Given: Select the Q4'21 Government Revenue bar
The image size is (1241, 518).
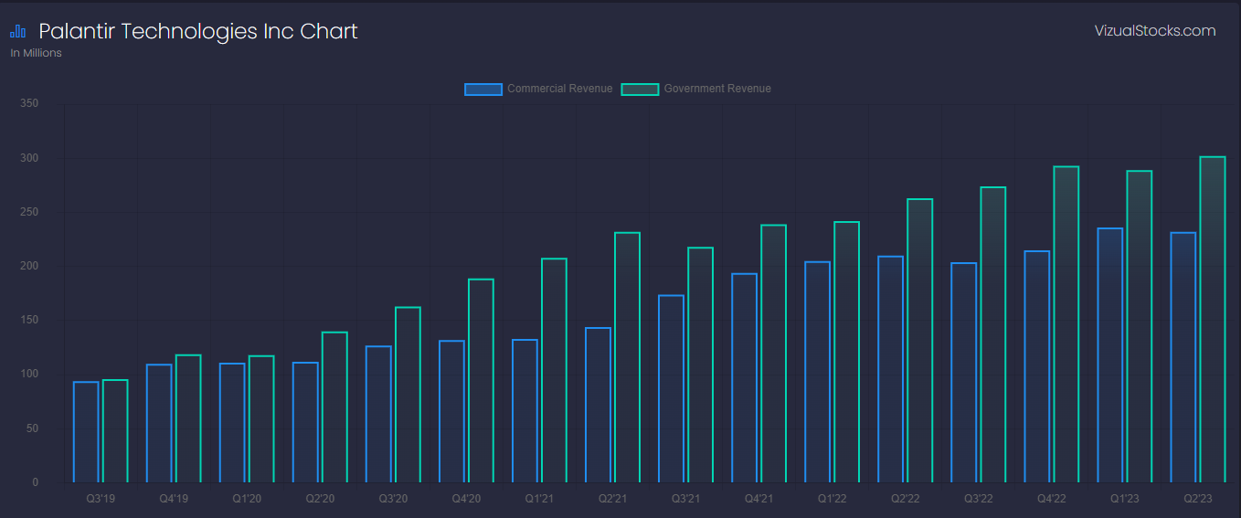Looking at the screenshot, I should [773, 354].
